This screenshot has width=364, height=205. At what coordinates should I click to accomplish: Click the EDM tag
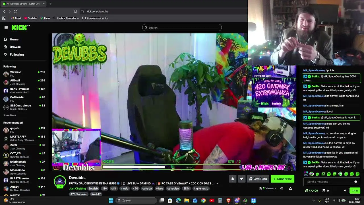tap(187, 188)
